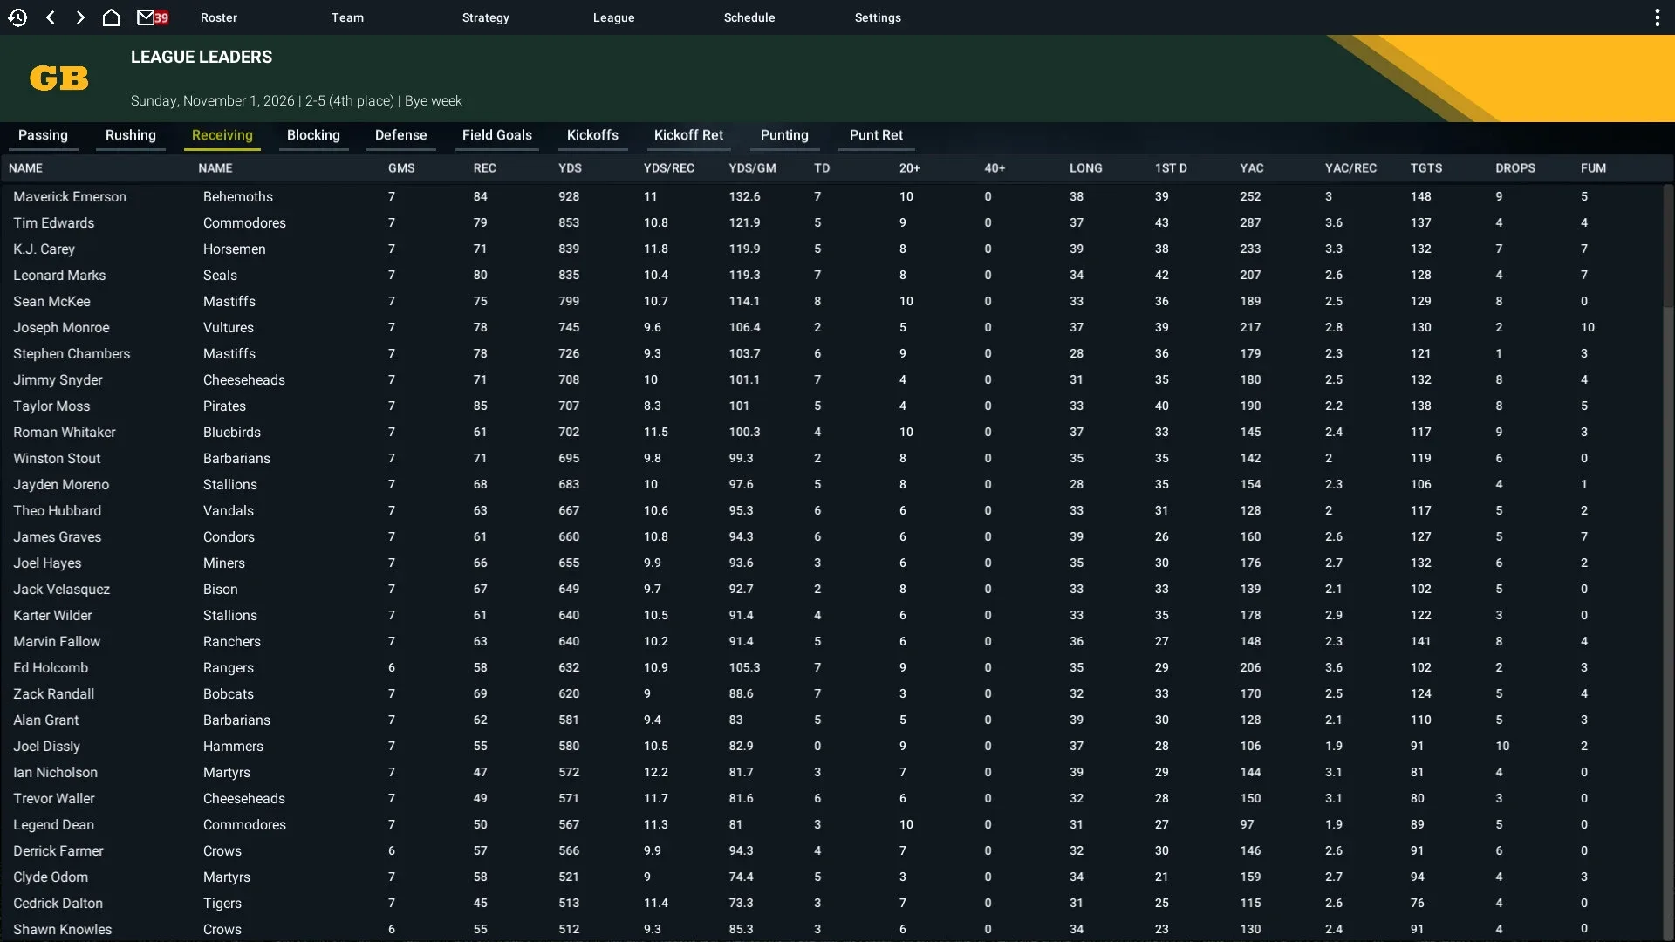The width and height of the screenshot is (1675, 942).
Task: Click the vertical scrollbar on right
Action: [1667, 244]
